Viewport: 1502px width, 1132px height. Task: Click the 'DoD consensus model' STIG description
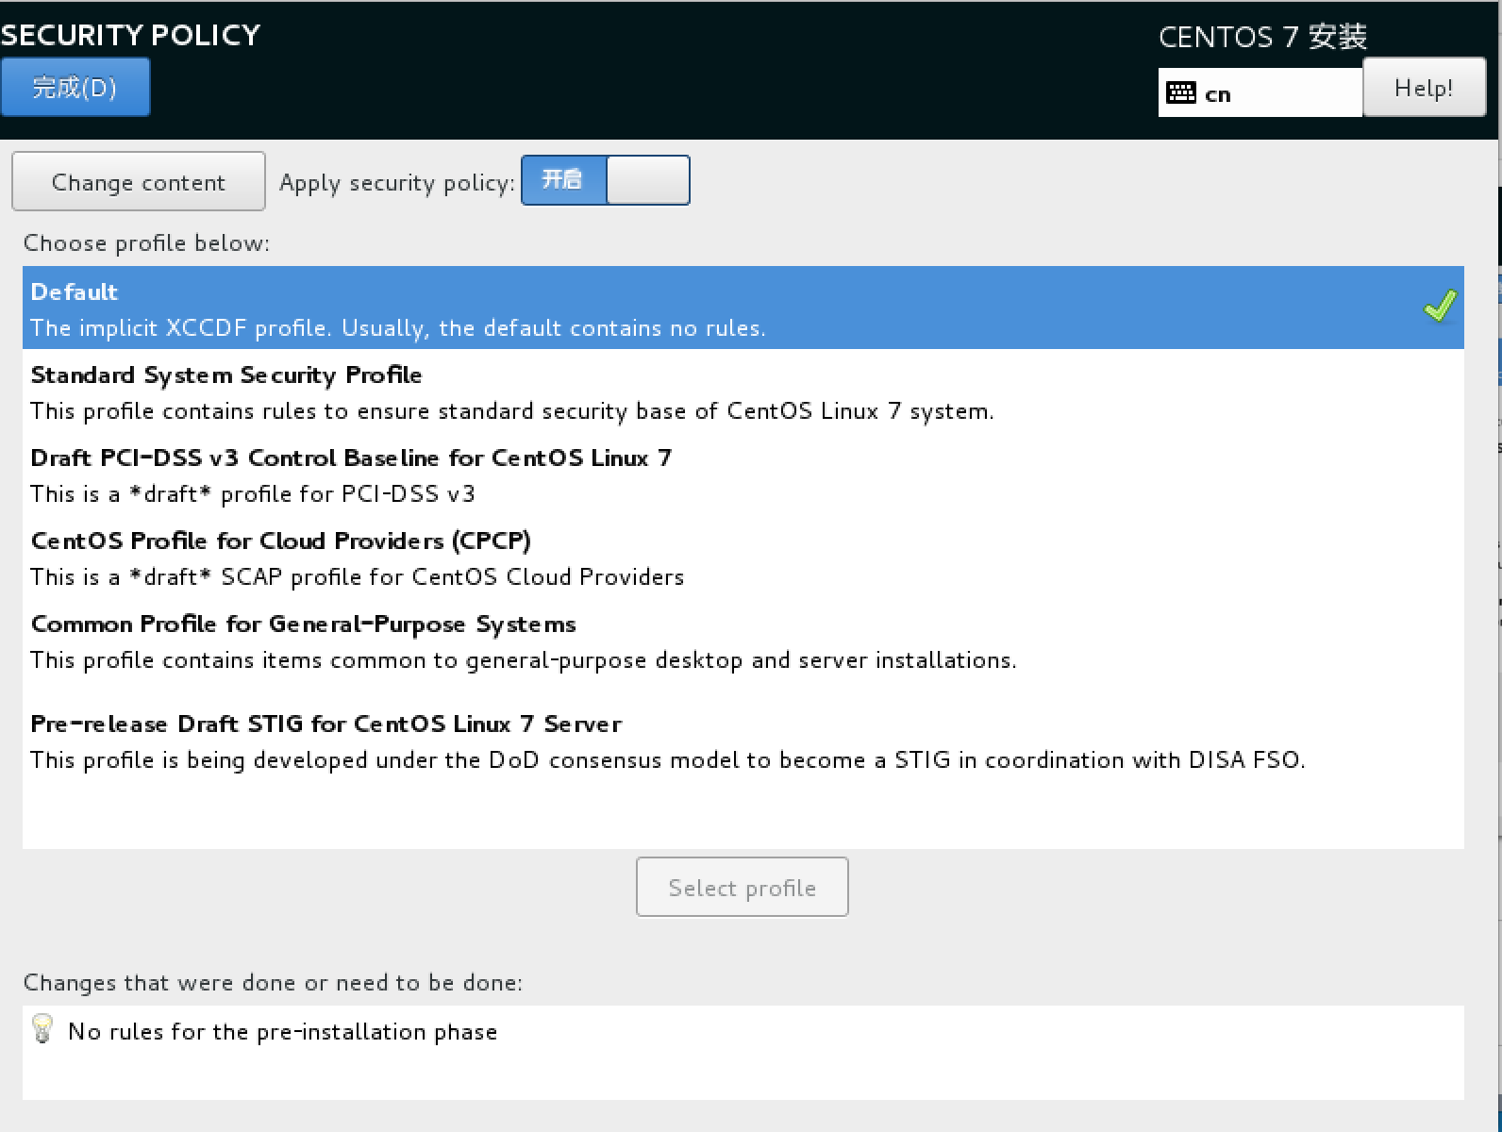[x=668, y=760]
